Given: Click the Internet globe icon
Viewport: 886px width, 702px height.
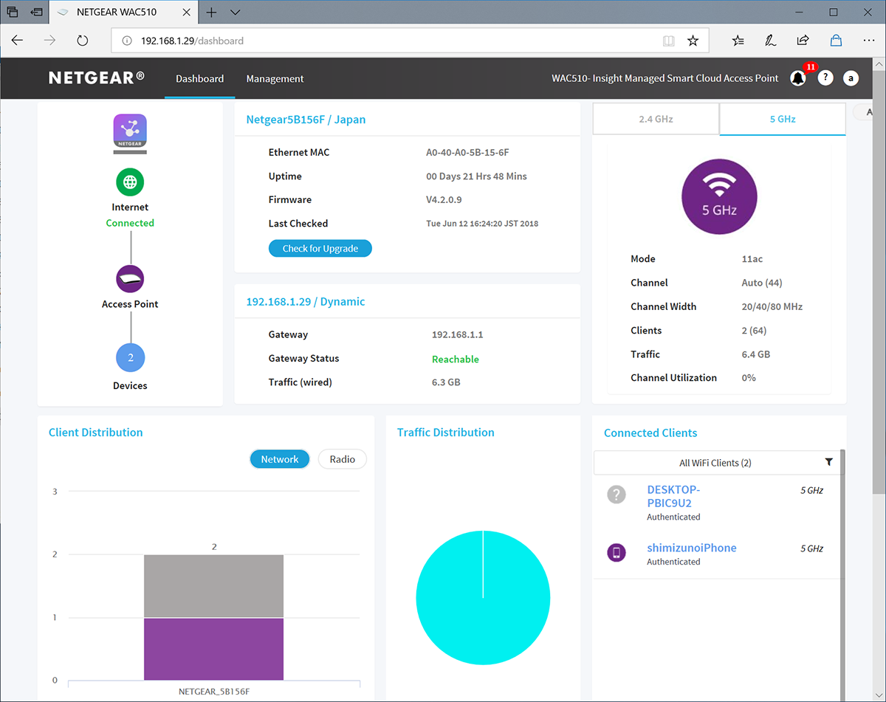Looking at the screenshot, I should [130, 182].
